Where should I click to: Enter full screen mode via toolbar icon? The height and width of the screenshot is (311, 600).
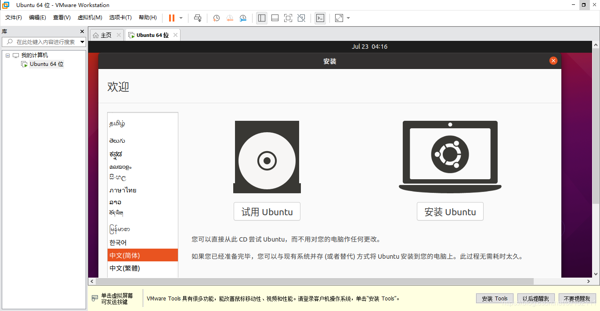click(288, 18)
